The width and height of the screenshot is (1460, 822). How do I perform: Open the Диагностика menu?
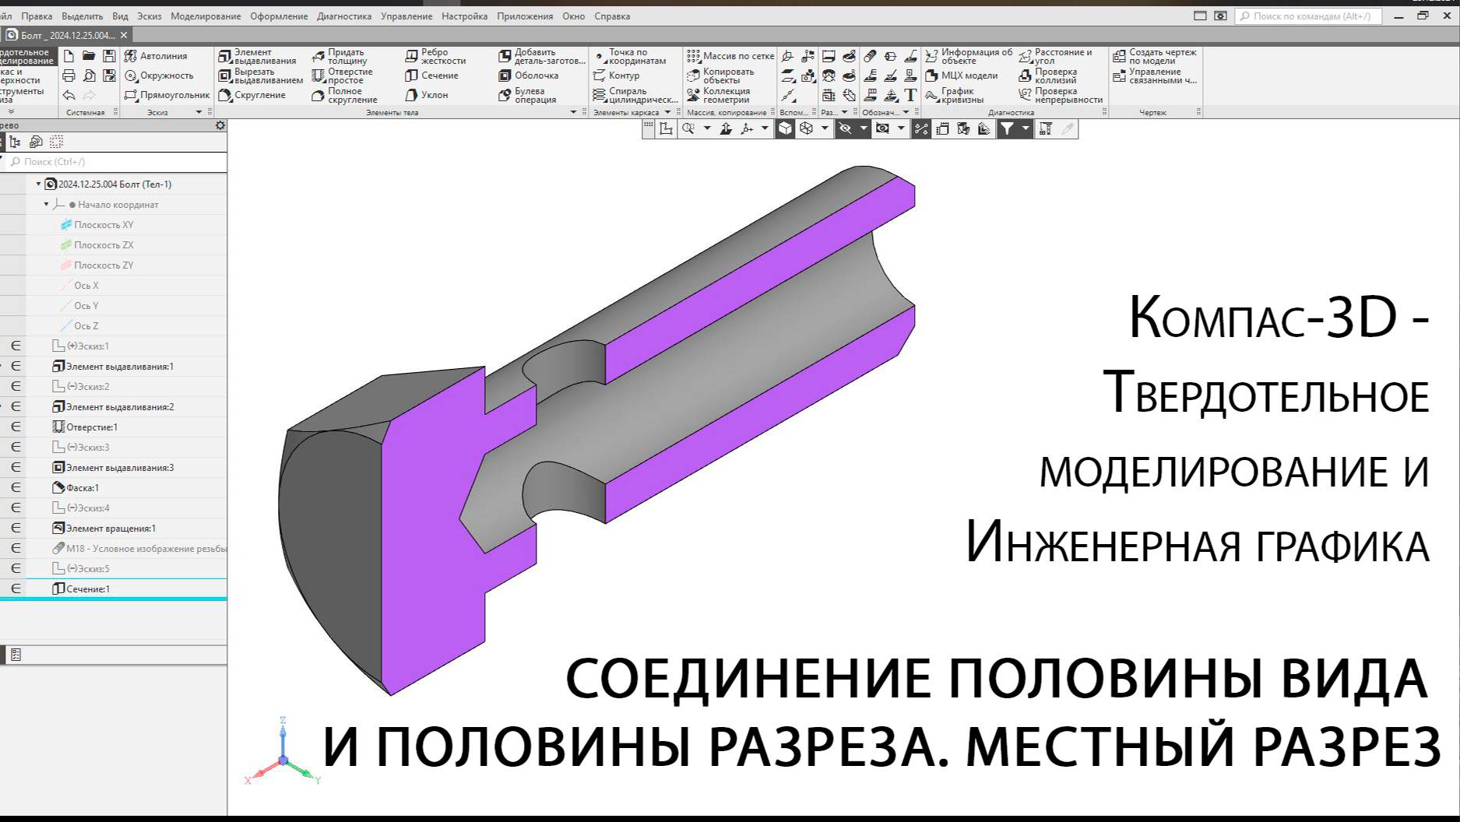344,16
